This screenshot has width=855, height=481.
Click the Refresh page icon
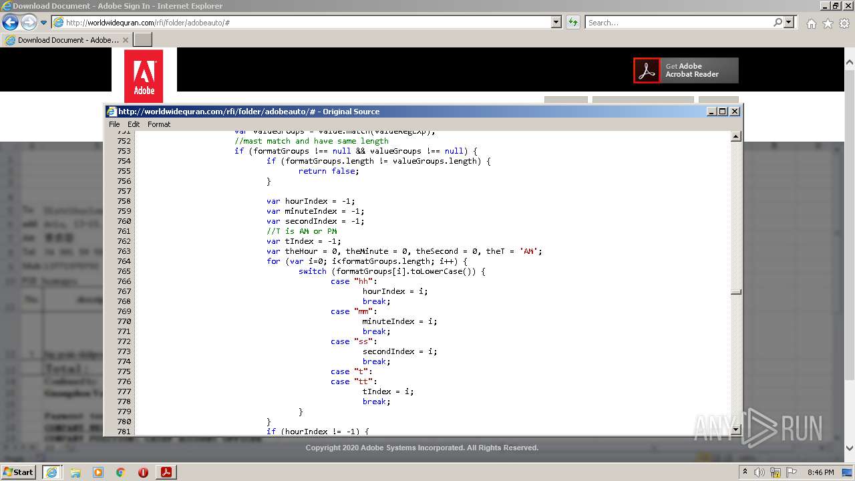click(572, 23)
